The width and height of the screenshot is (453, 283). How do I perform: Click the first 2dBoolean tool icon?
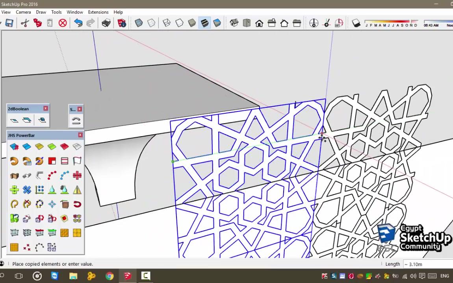pyautogui.click(x=14, y=120)
